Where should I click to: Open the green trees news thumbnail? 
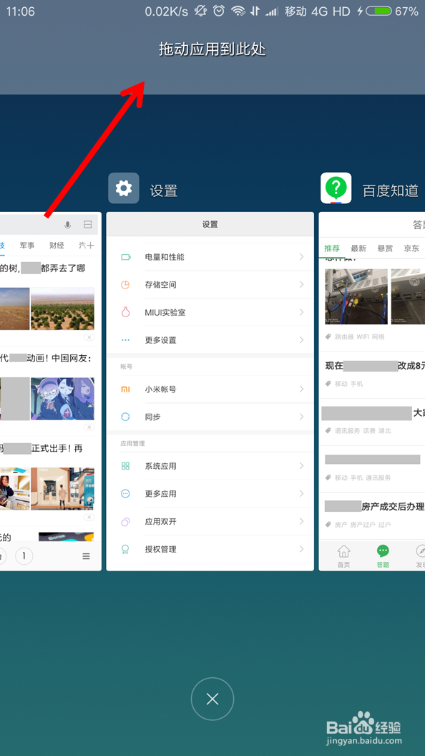[x=62, y=309]
